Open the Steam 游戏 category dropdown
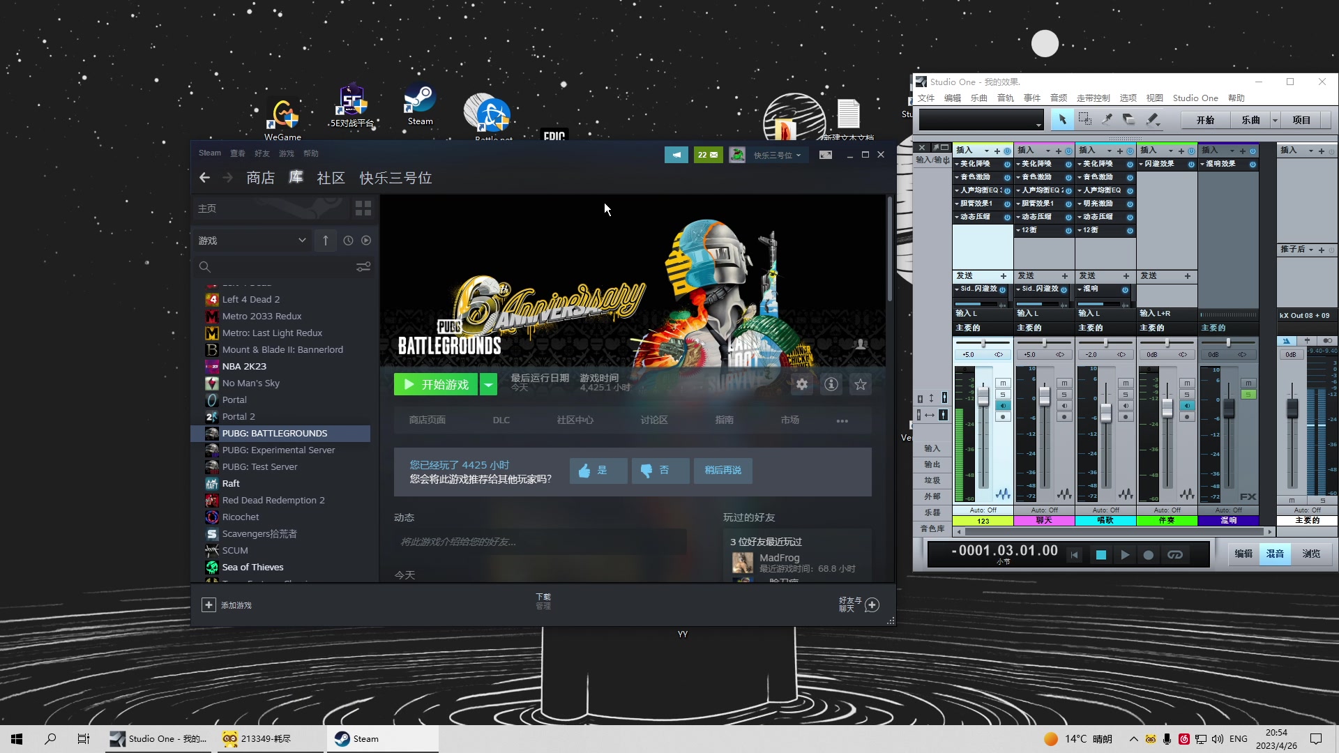This screenshot has height=753, width=1339. [x=252, y=241]
